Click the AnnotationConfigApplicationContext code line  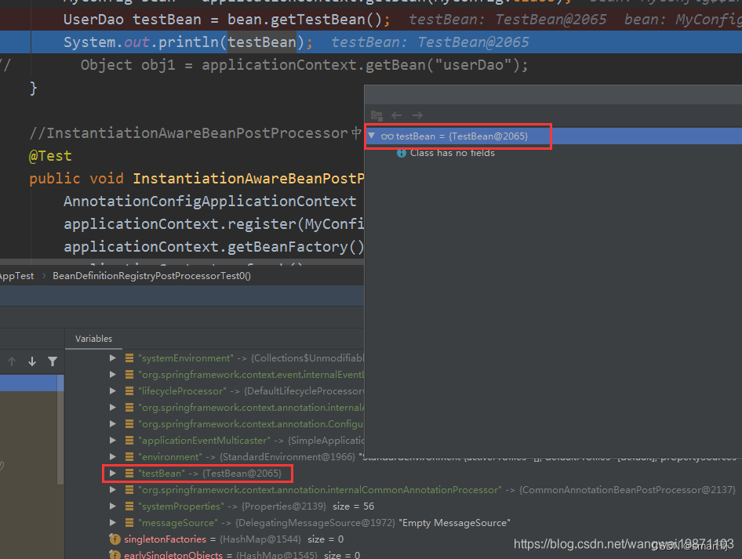pos(209,201)
